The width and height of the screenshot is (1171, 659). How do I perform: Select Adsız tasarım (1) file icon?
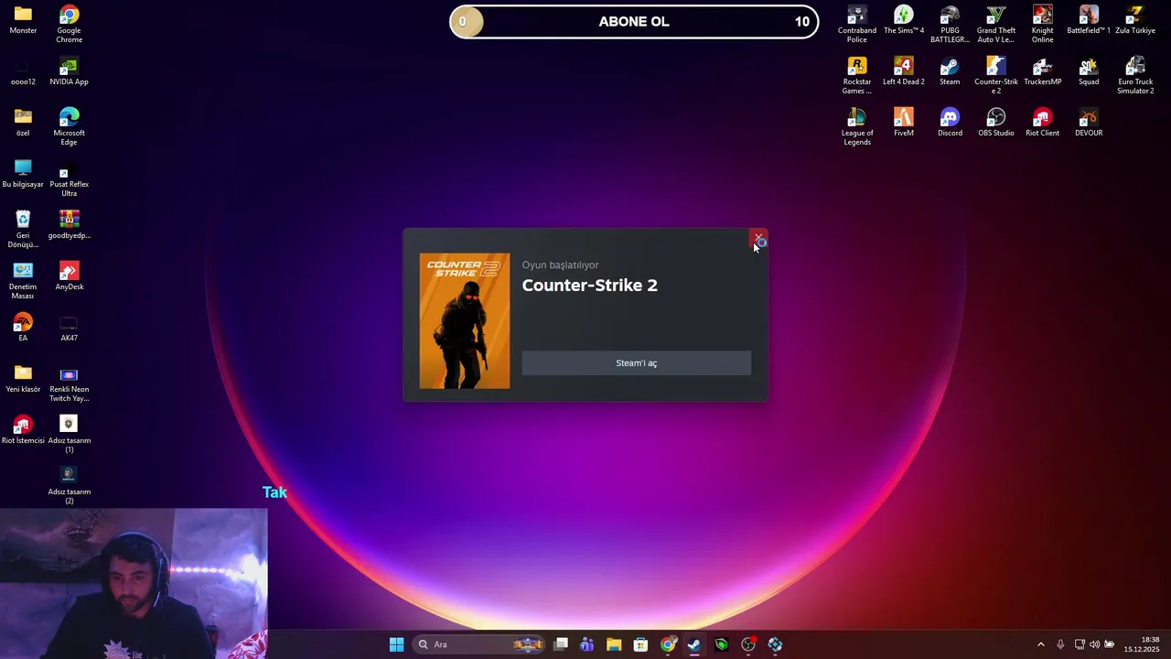coord(69,434)
